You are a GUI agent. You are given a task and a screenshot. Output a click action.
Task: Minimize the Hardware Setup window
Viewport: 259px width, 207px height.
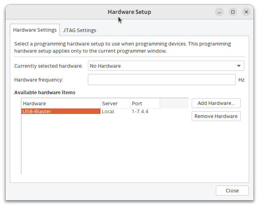pyautogui.click(x=219, y=12)
